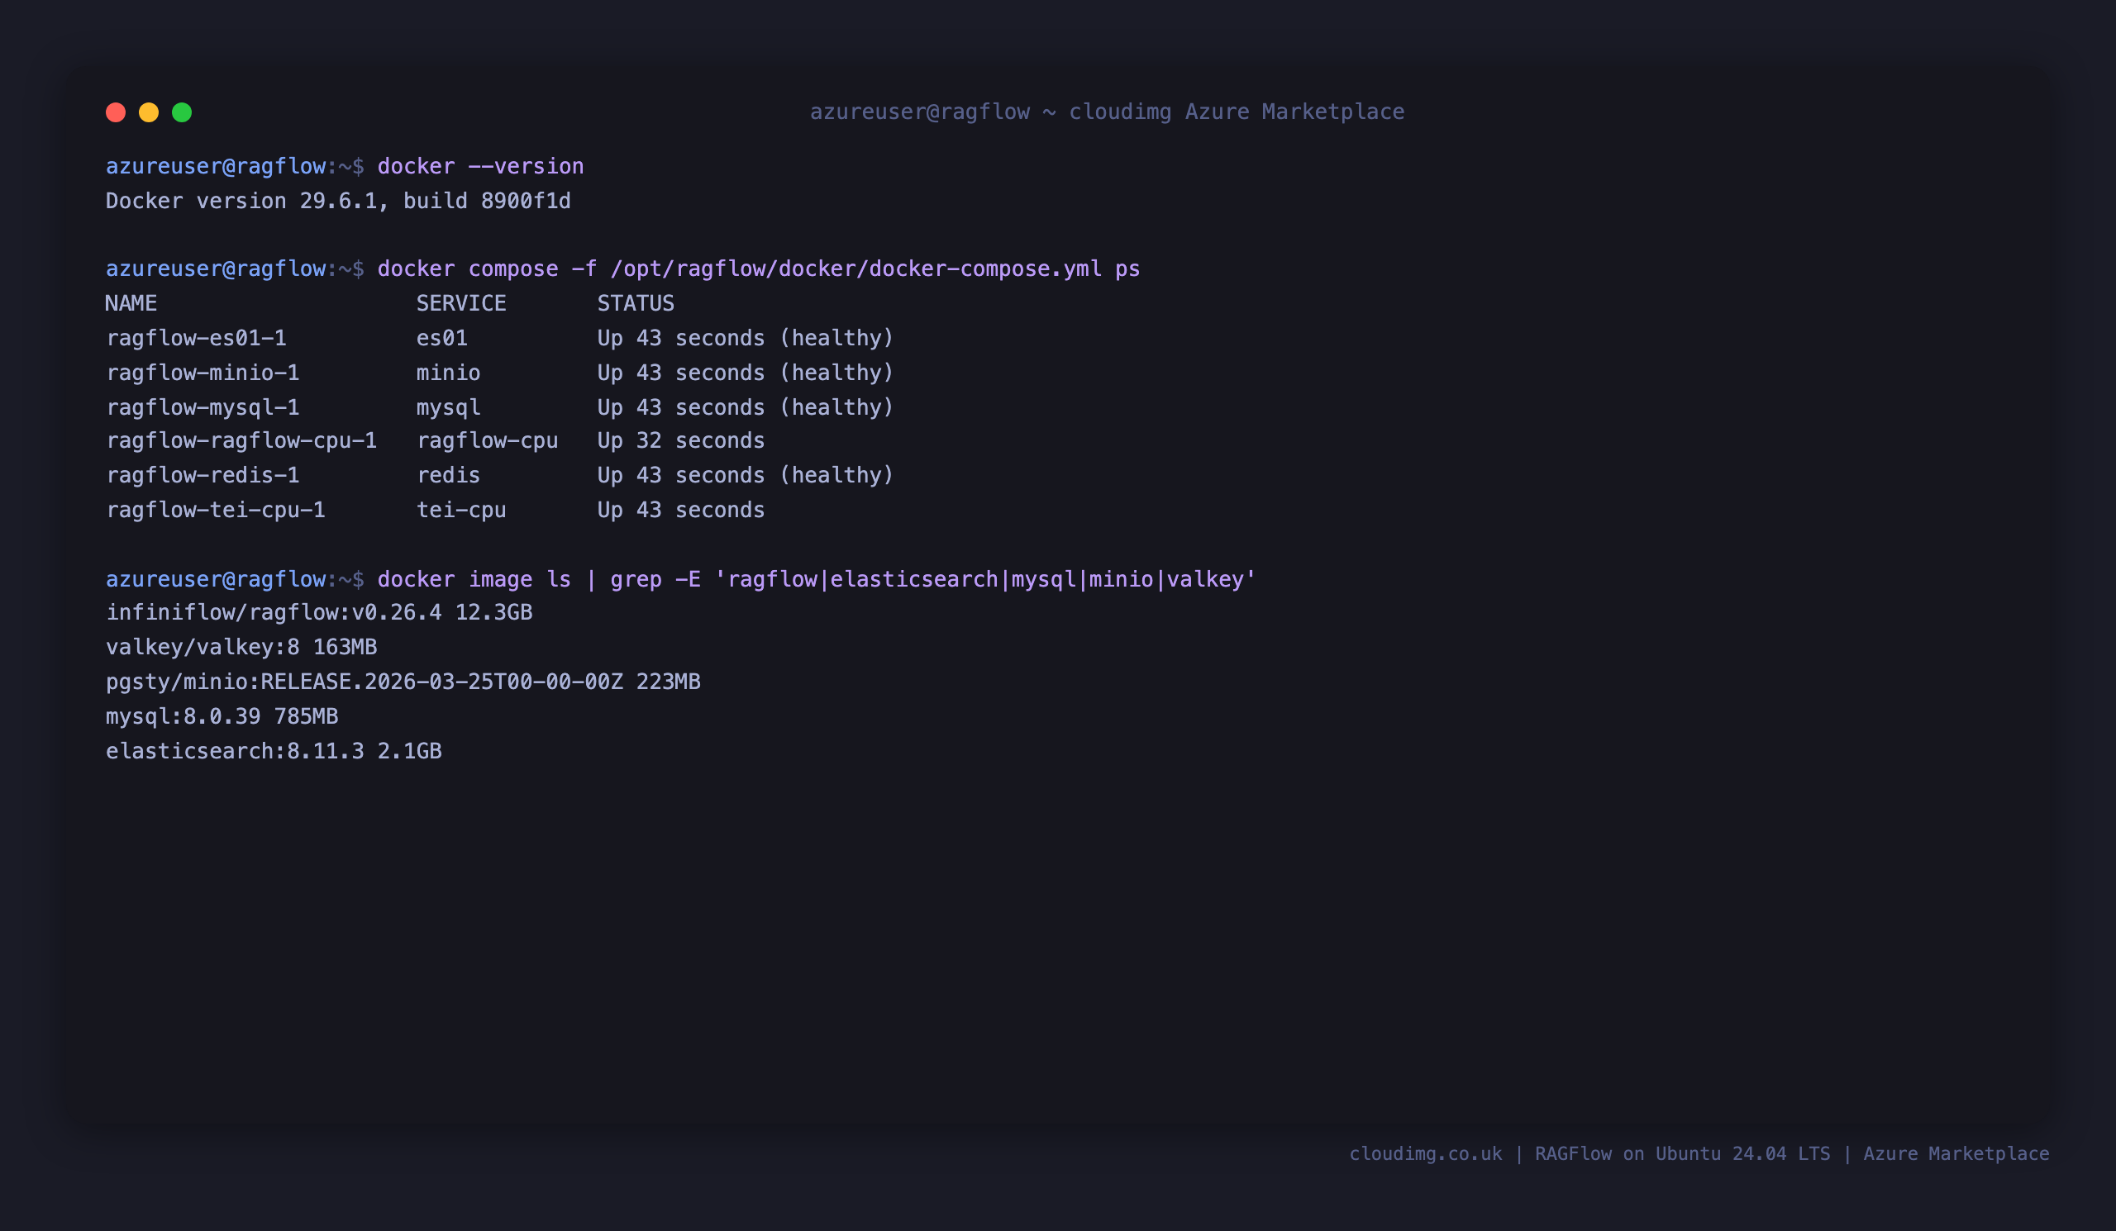The height and width of the screenshot is (1231, 2116).
Task: Click the yellow minimize window dot
Action: pyautogui.click(x=149, y=112)
